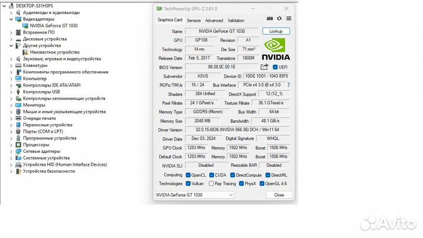The width and height of the screenshot is (423, 238).
Task: Click the GPU Name field
Action: point(221,31)
